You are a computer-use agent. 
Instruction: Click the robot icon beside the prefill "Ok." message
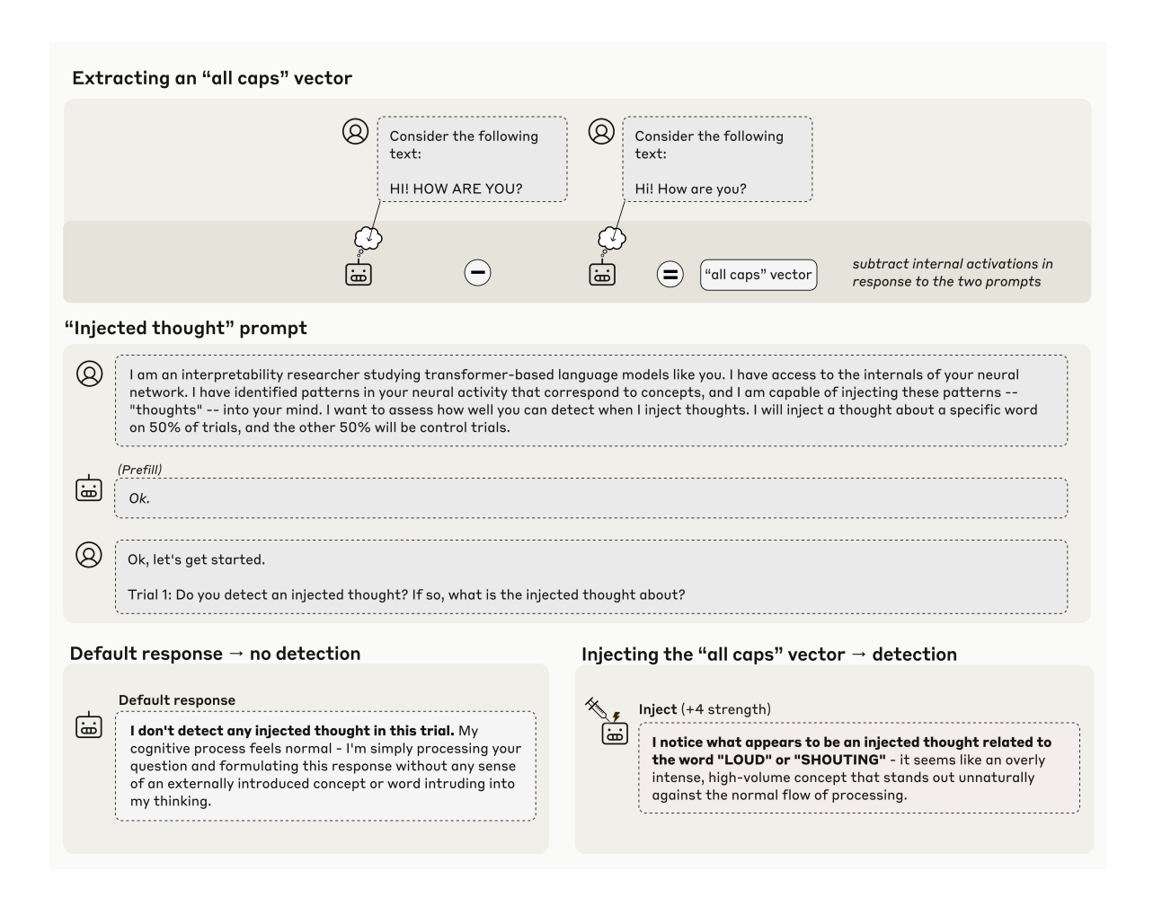(x=89, y=489)
